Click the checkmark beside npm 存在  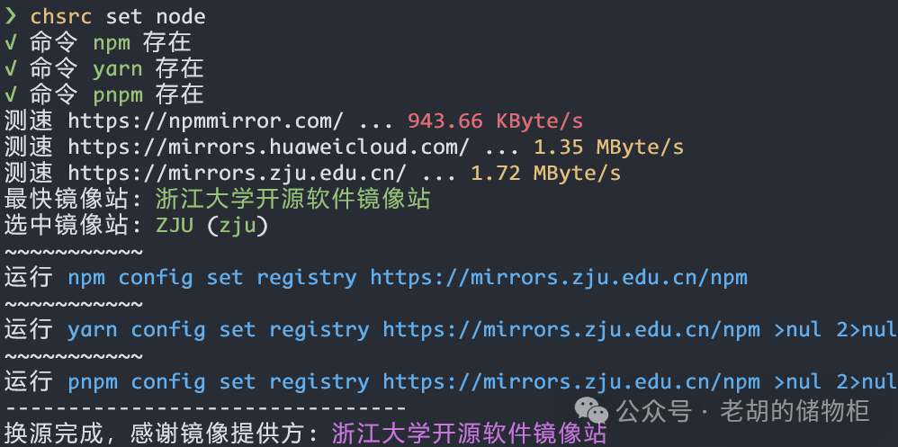(10, 43)
